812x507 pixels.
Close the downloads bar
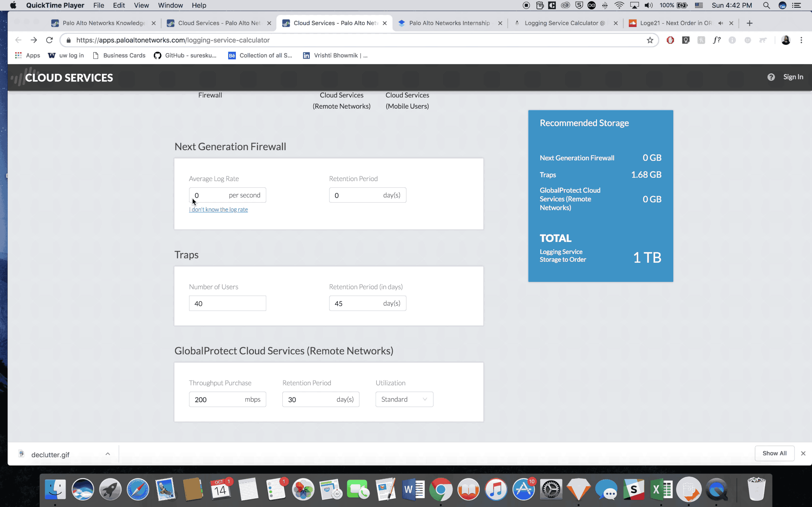(803, 453)
